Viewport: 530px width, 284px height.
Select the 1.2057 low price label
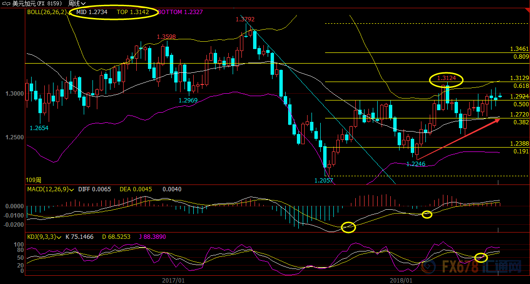click(323, 181)
